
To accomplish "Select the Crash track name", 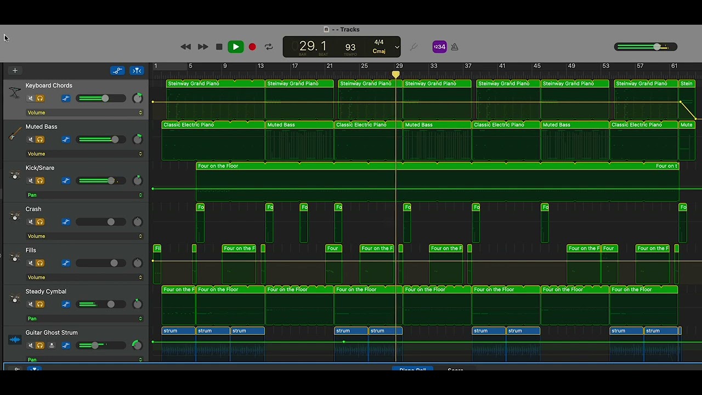I will (33, 209).
